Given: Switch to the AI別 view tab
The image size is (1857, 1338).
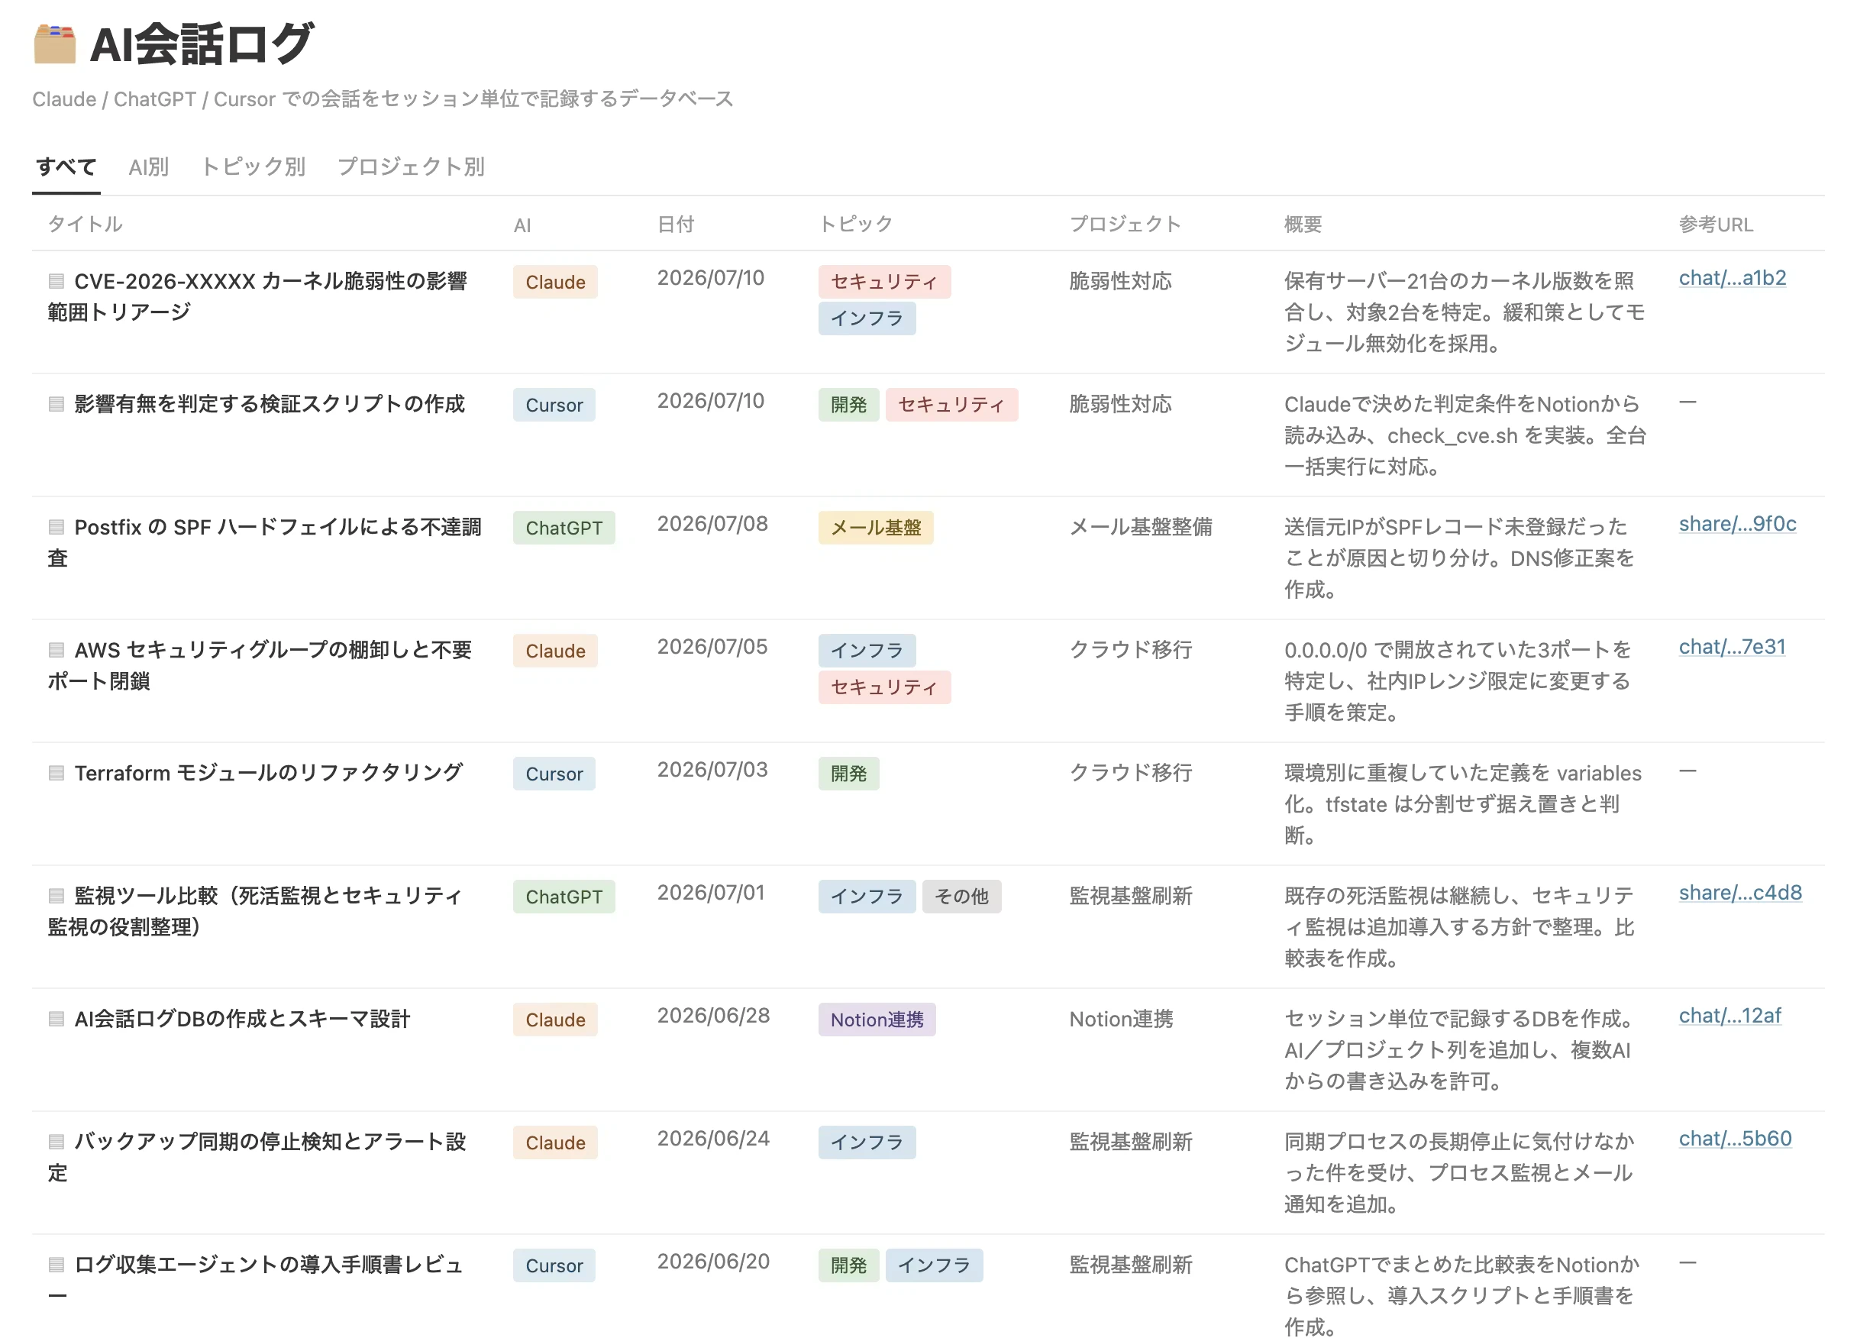Looking at the screenshot, I should (148, 167).
